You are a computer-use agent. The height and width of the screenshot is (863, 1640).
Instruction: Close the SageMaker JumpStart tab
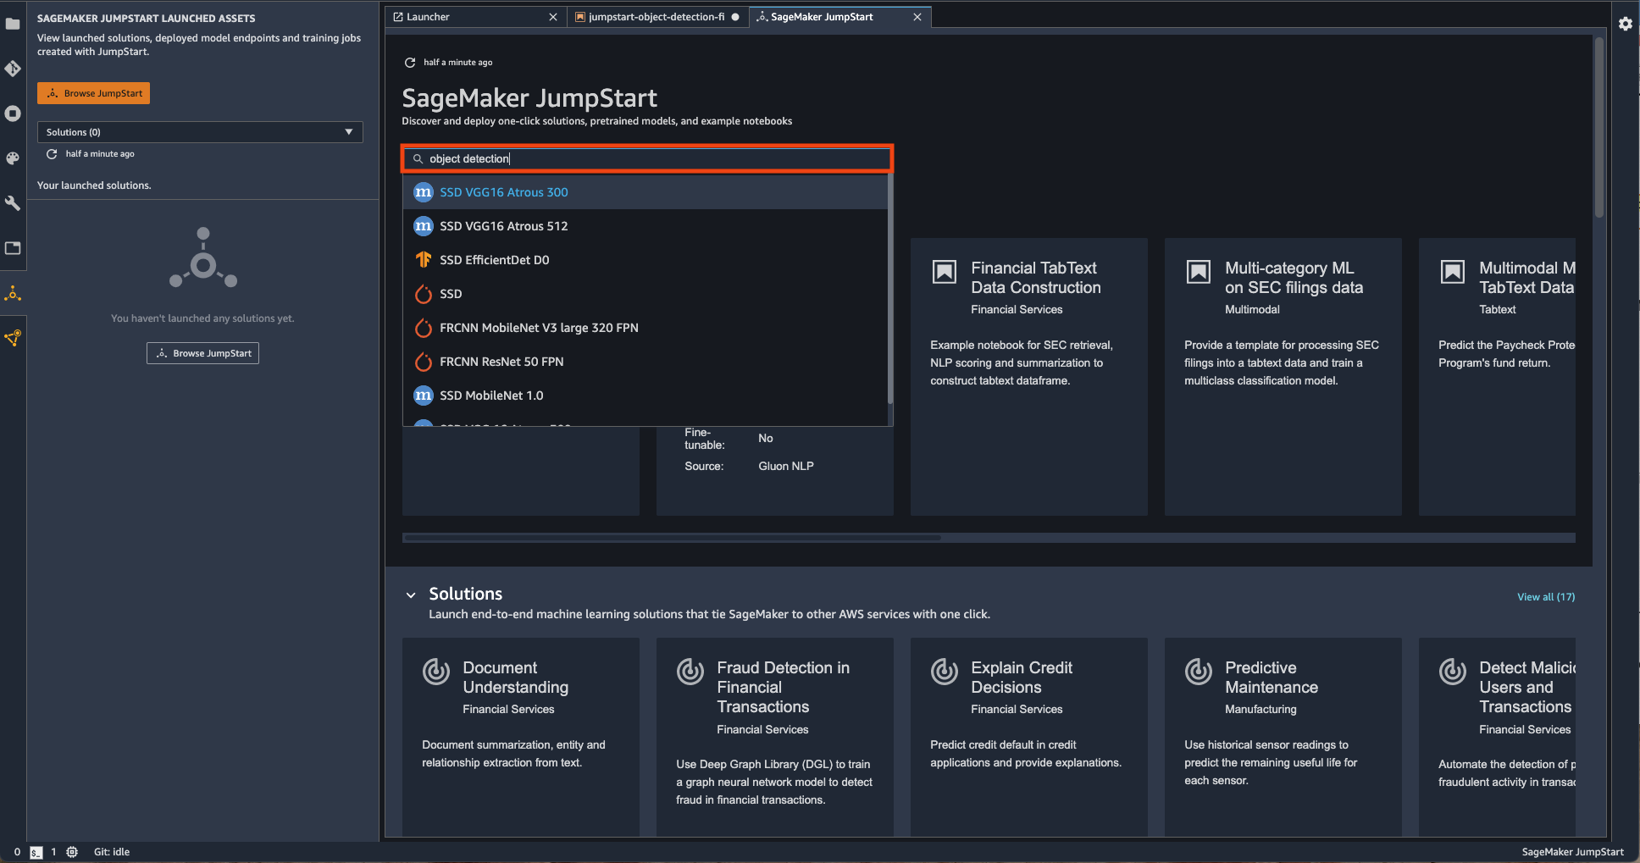[x=917, y=17]
